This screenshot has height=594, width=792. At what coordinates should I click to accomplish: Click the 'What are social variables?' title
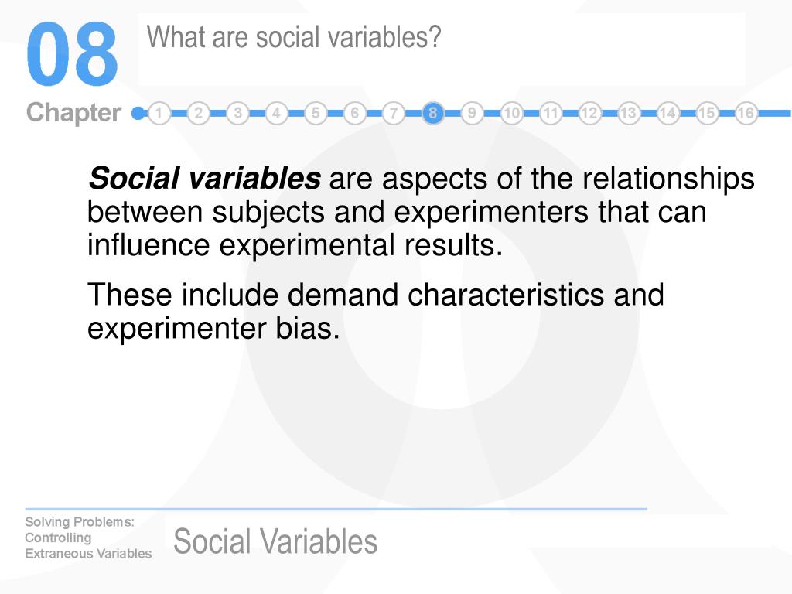click(x=294, y=38)
